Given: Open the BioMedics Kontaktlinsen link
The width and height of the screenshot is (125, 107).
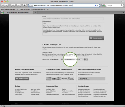Looking at the screenshot, I should [x=85, y=94].
